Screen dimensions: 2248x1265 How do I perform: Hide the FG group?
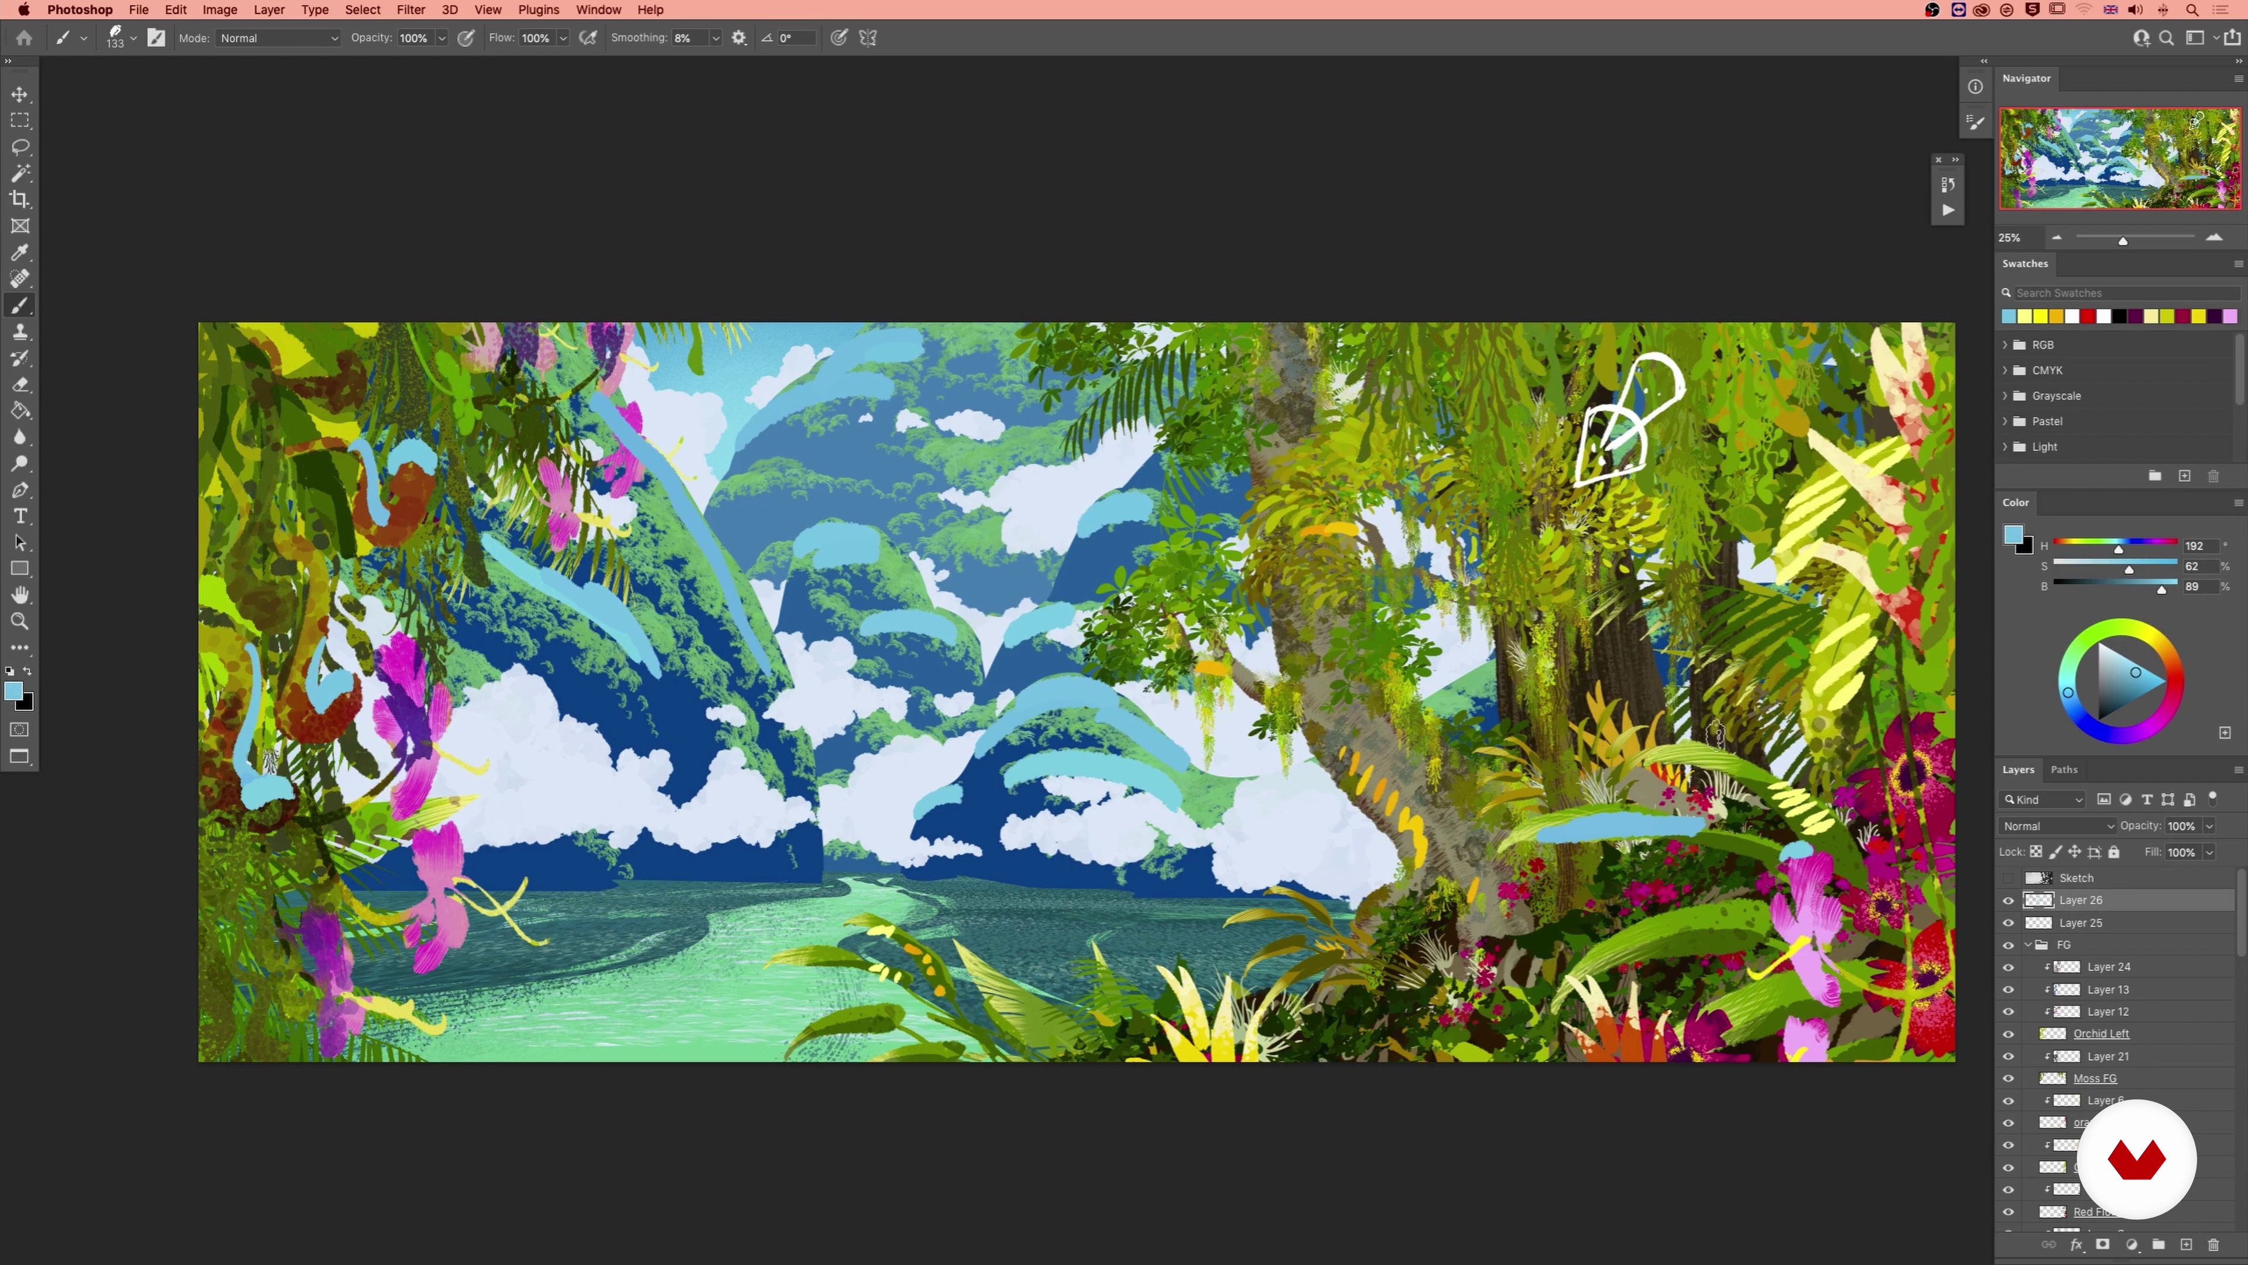pos(2008,945)
